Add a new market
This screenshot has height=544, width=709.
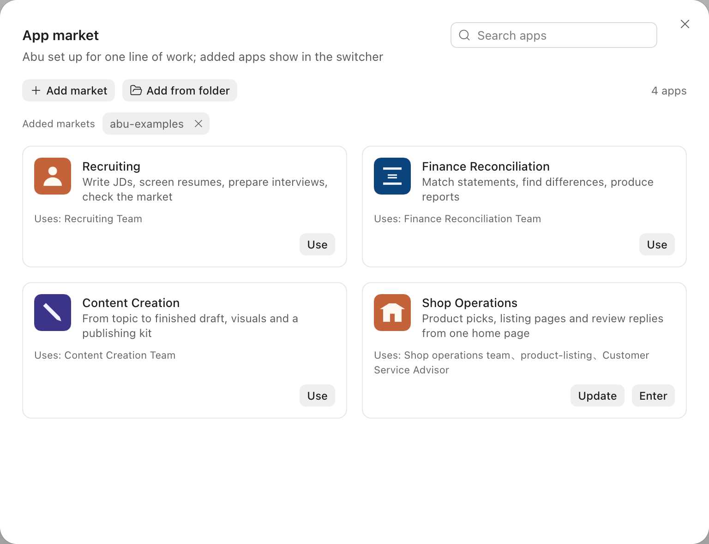pos(69,90)
